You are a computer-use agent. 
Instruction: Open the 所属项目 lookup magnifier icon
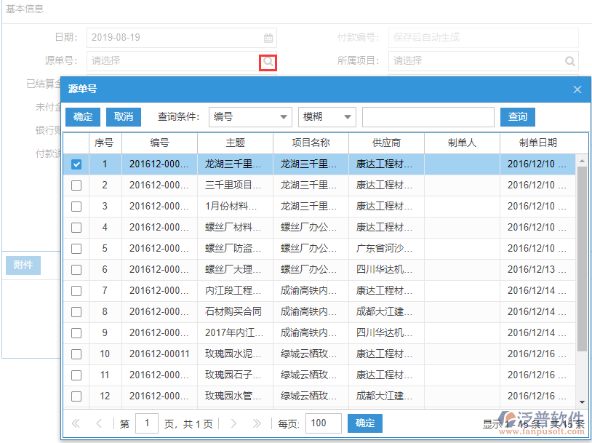(568, 61)
